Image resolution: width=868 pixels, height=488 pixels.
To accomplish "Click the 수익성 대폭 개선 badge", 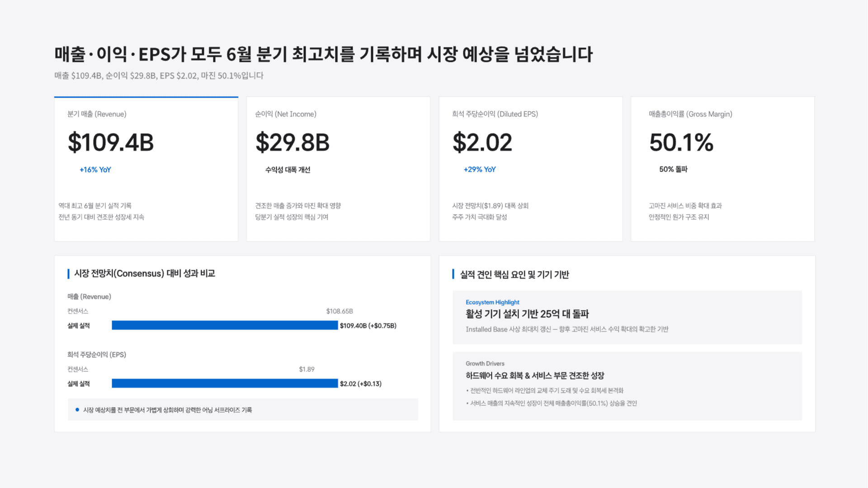I will click(x=288, y=170).
